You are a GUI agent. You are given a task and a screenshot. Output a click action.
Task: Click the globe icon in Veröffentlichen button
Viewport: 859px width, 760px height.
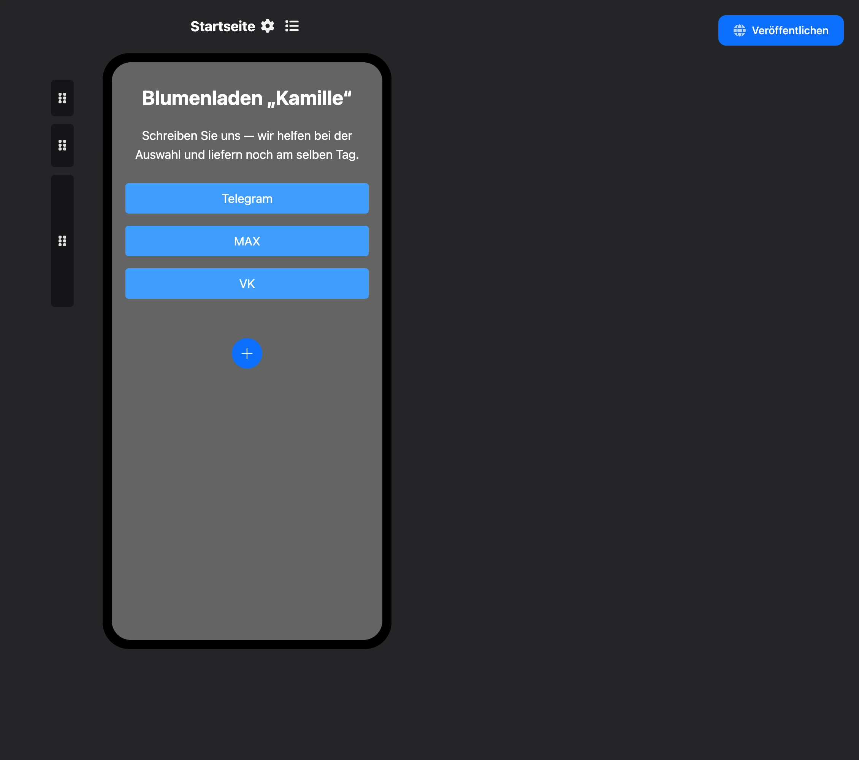point(739,30)
